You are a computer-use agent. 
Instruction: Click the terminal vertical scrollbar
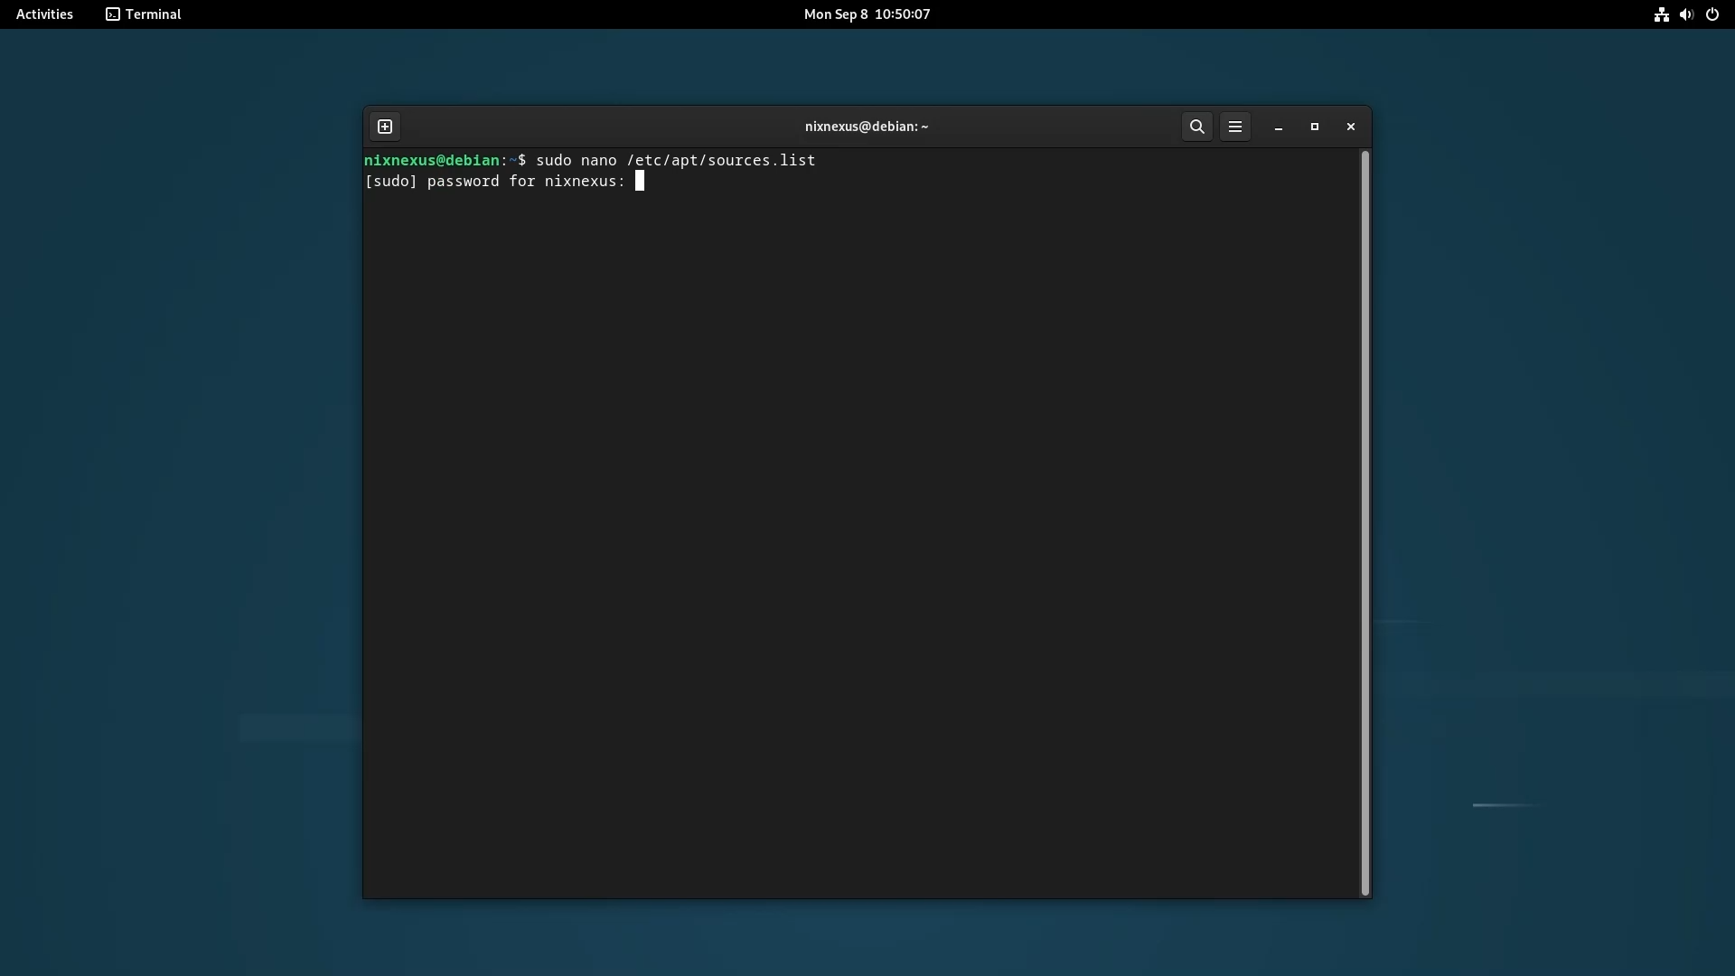coord(1365,522)
